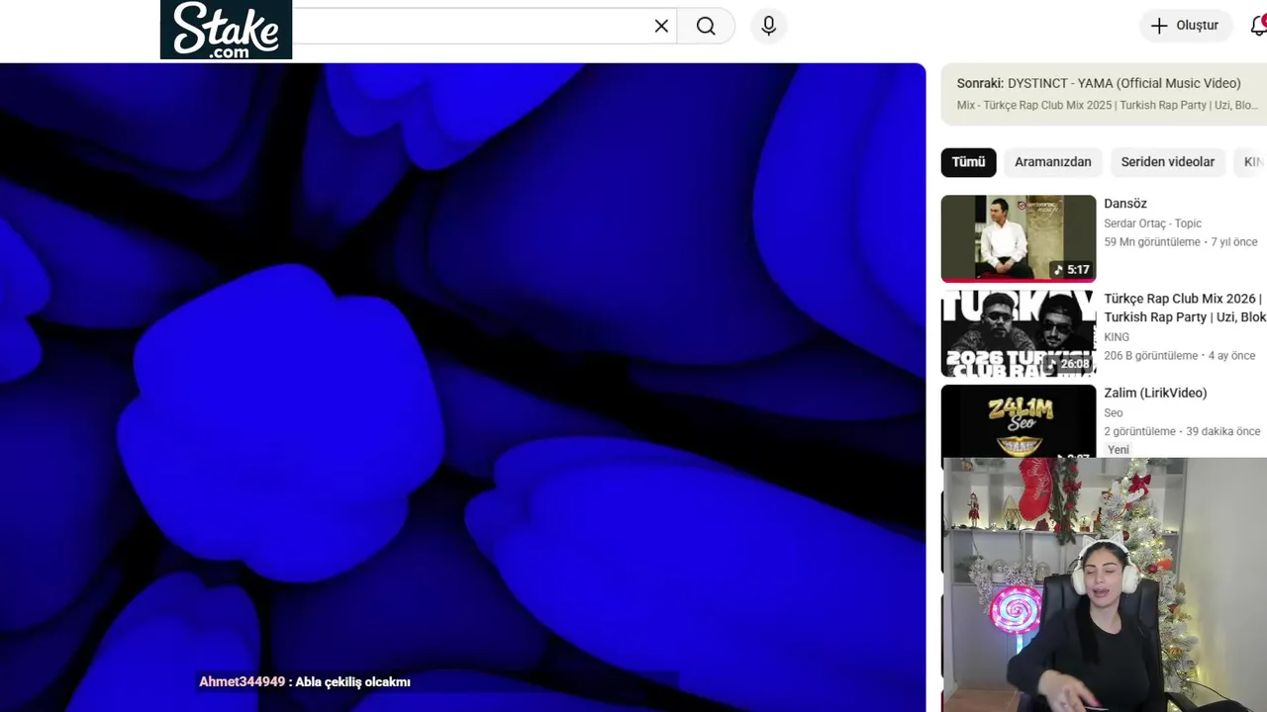
Task: Click the Sonraki DYSTINCT - YAMA next-up panel
Action: click(1104, 94)
